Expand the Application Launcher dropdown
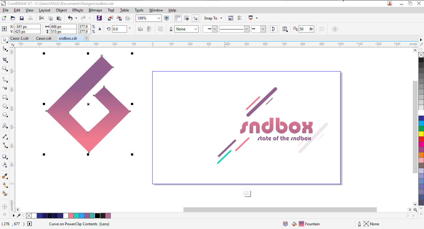Screen dimensions: 424x229 point(257,18)
